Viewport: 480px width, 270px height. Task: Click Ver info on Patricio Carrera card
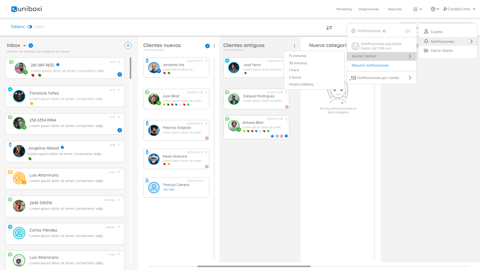tap(168, 189)
